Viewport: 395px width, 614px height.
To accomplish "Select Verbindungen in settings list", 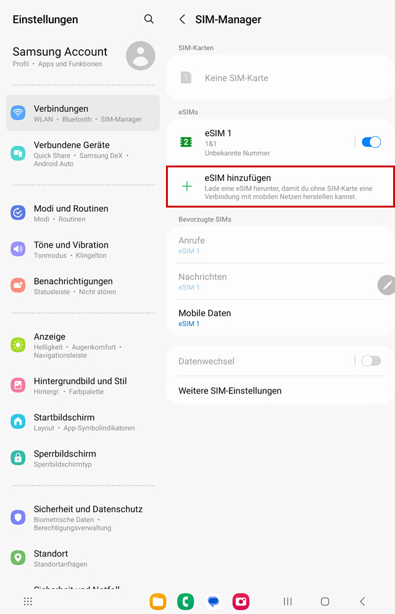I will click(x=83, y=113).
